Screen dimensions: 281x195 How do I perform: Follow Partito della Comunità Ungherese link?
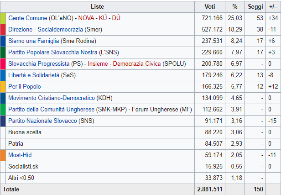tap(51, 110)
